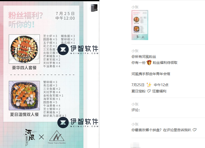This screenshot has width=205, height=148.
Task: Click the 豪华四人套餐 sushi platter photo
Action: [x=24, y=49]
